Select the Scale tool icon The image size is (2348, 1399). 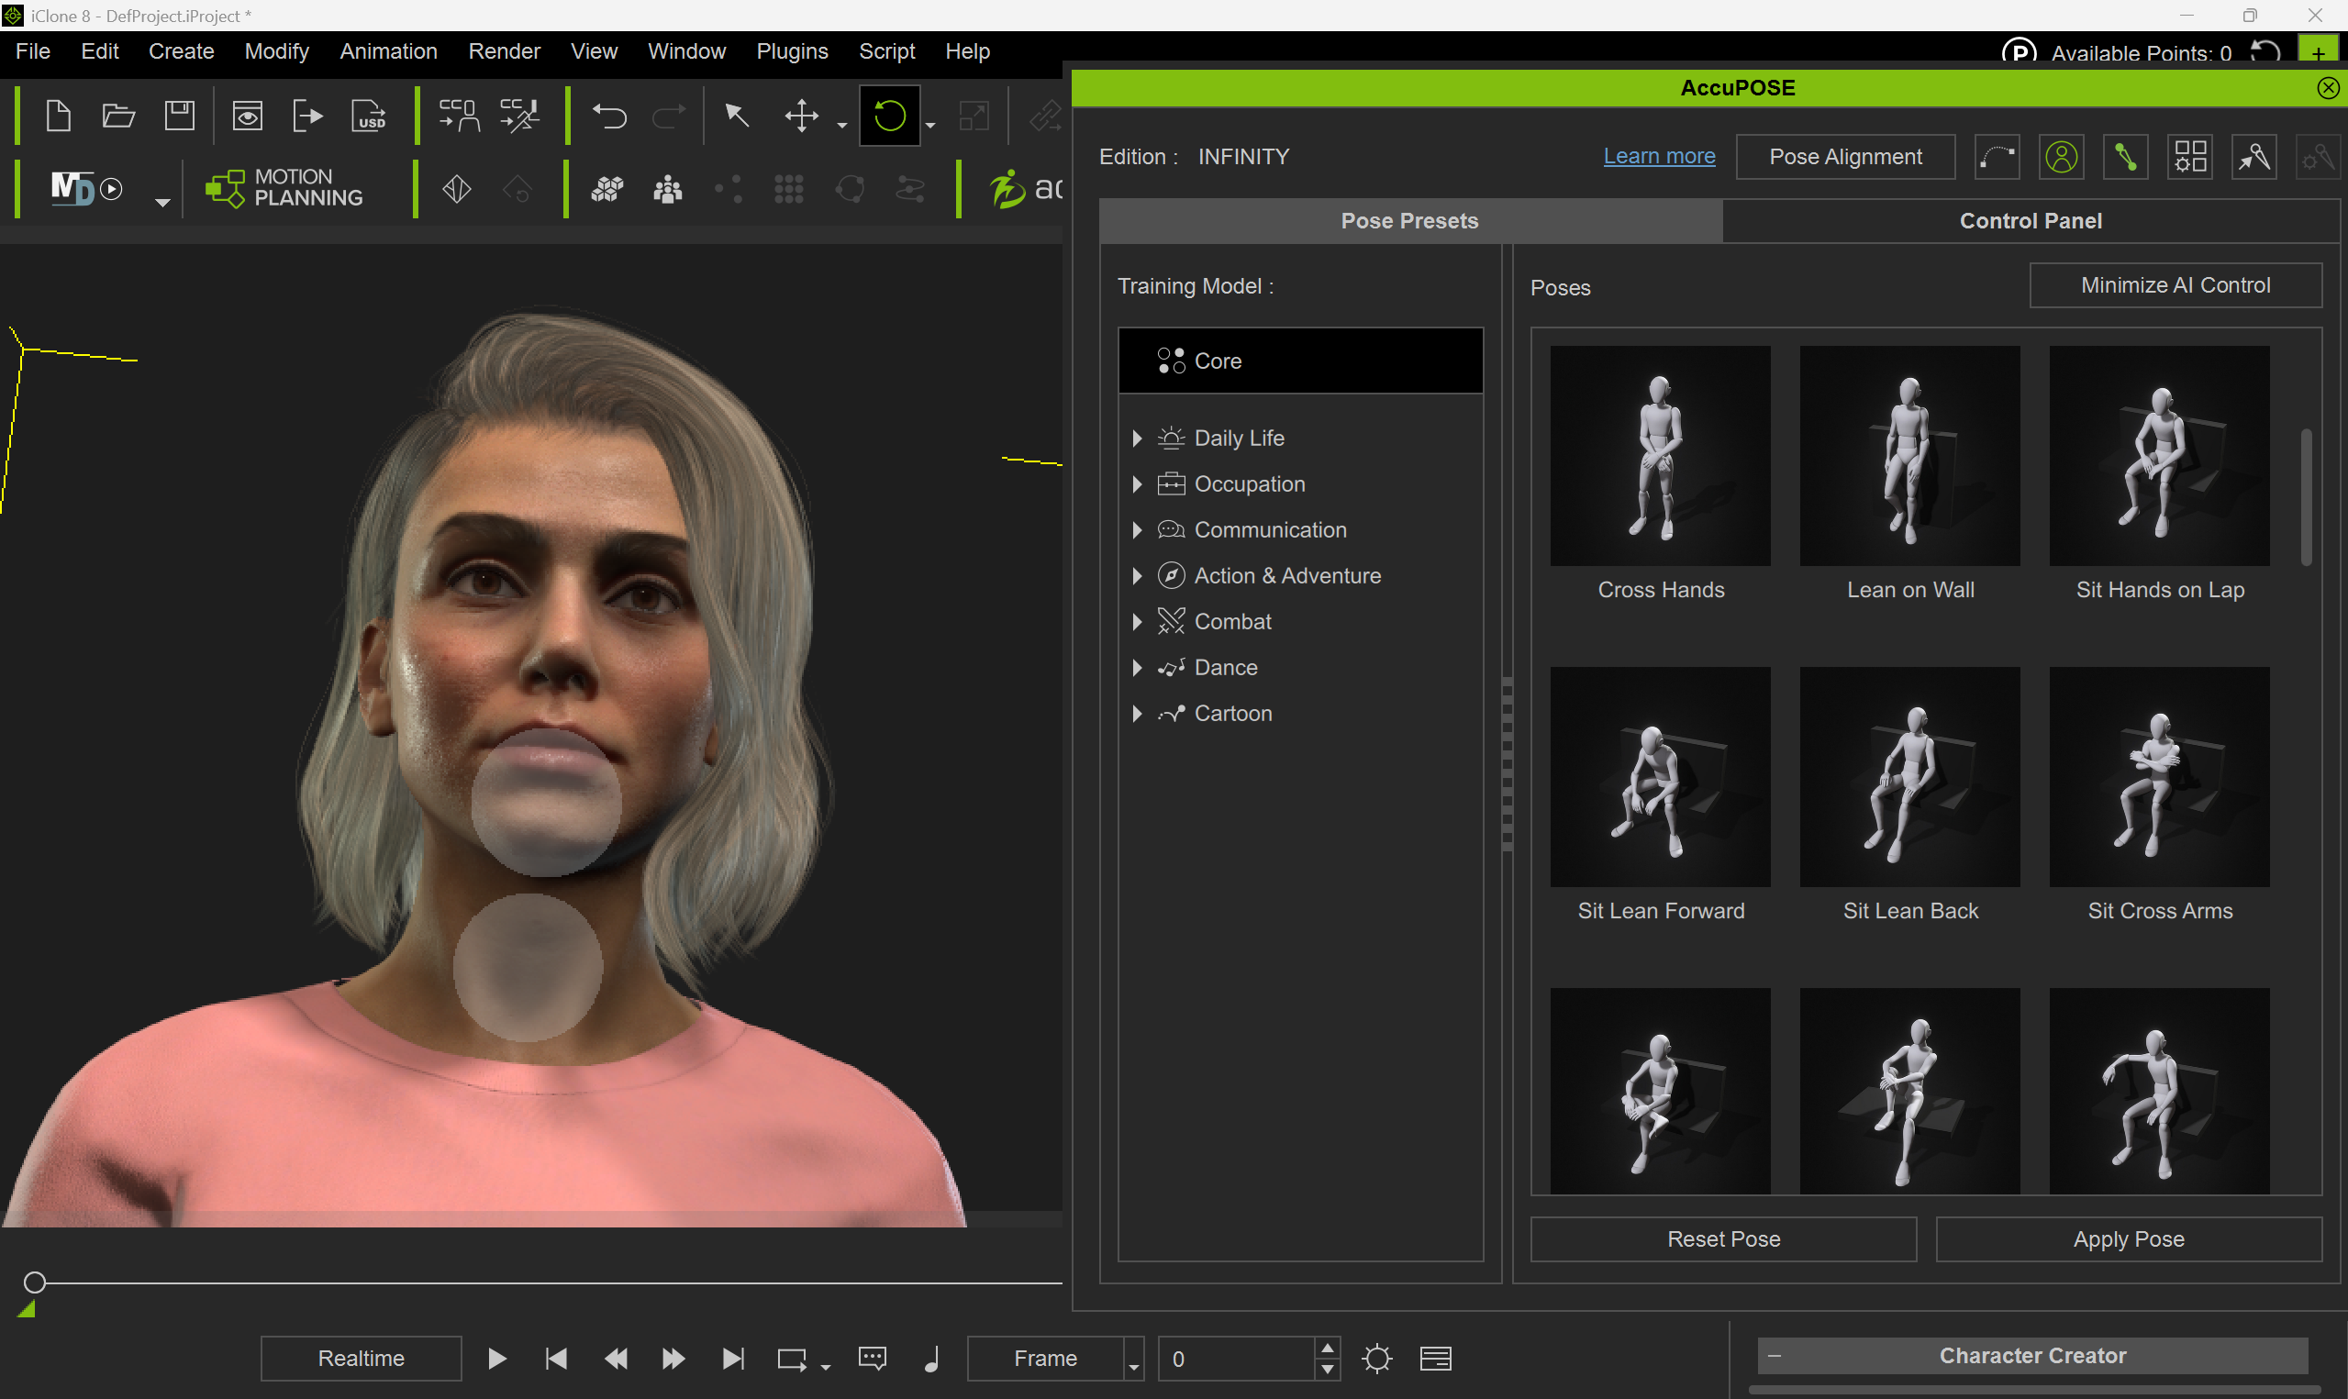click(x=974, y=116)
